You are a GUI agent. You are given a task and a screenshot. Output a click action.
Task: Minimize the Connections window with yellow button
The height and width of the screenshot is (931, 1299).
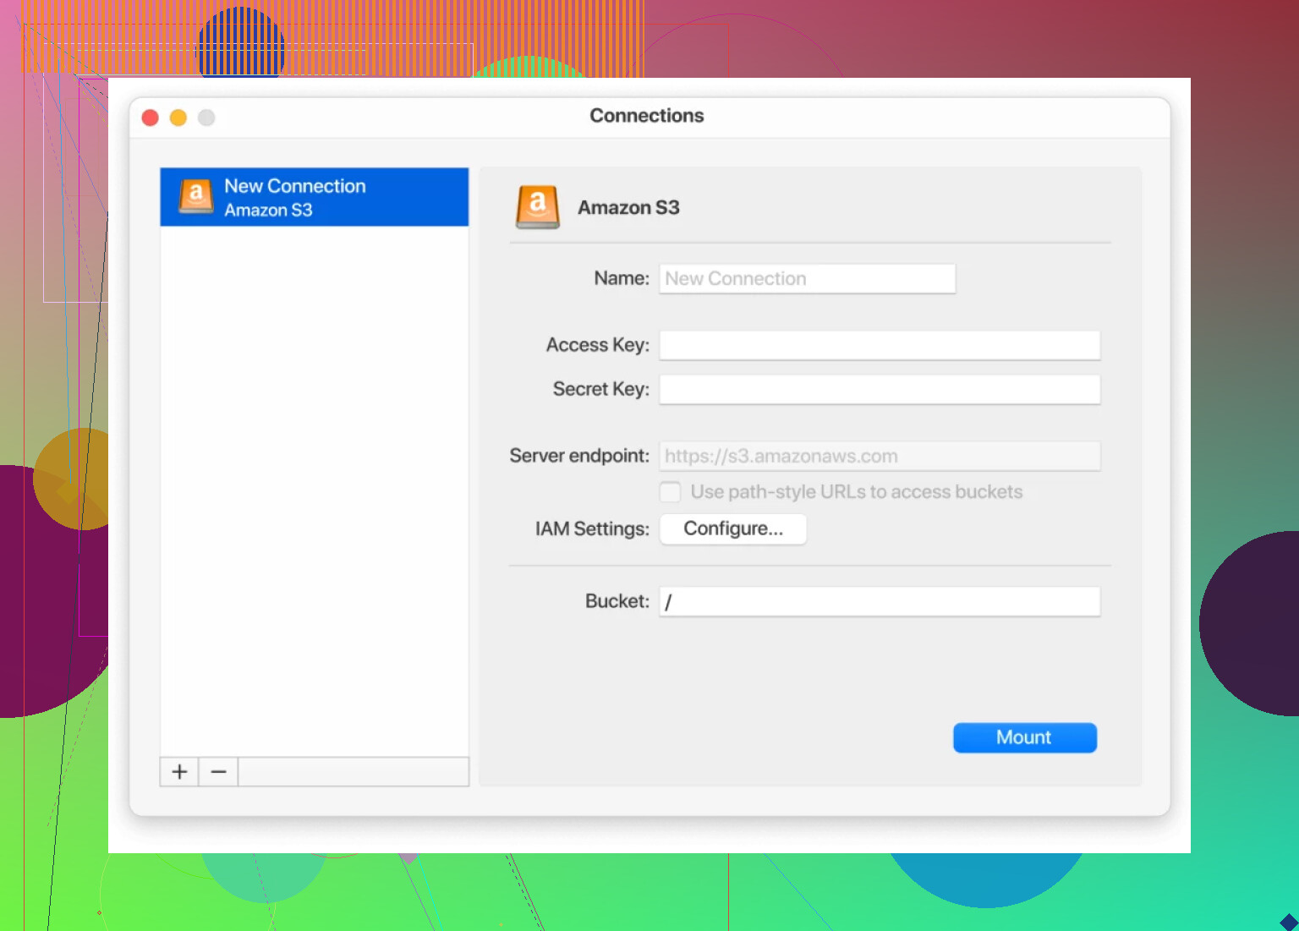click(178, 118)
